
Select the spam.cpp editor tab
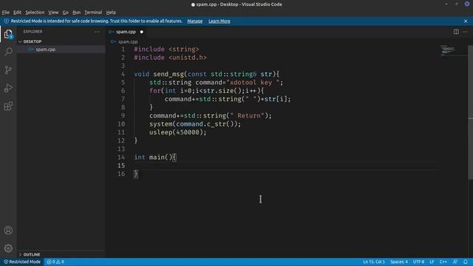point(126,32)
